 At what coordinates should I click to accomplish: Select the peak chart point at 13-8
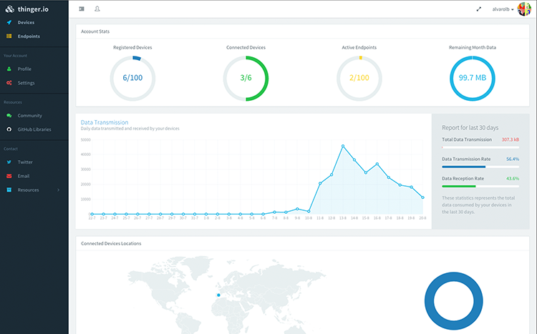pos(343,146)
